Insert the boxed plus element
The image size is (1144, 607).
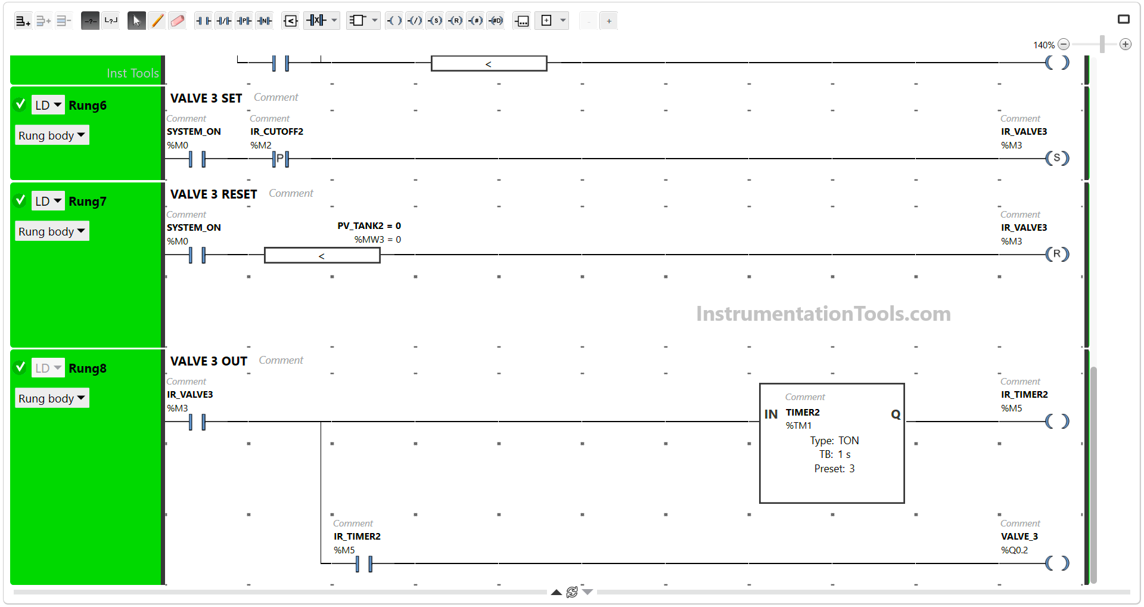(546, 21)
